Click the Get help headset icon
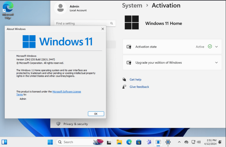The height and width of the screenshot is (147, 226). click(124, 79)
